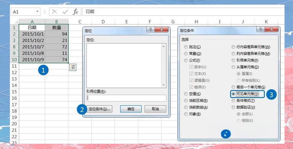Select the 最后一个单元格(S) radio option
This screenshot has width=293, height=149.
point(249,87)
